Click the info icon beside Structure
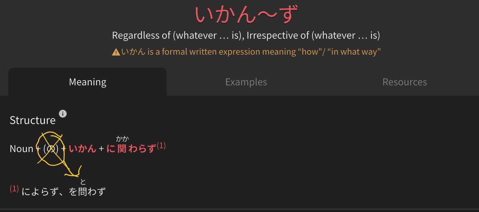479x212 pixels. [x=63, y=114]
